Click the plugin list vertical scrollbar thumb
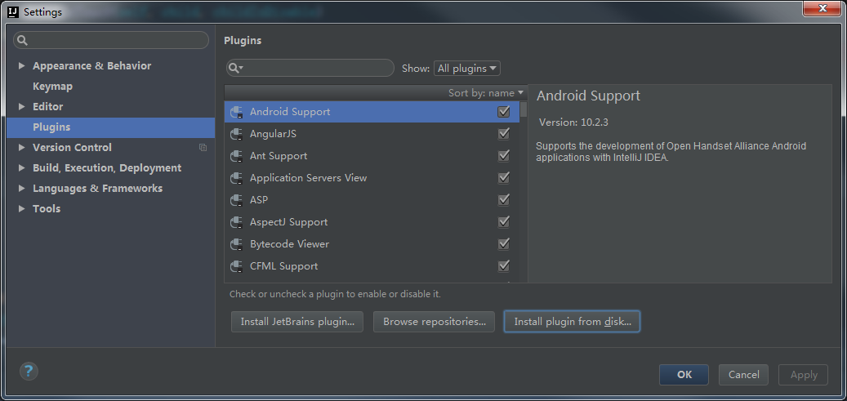 524,109
